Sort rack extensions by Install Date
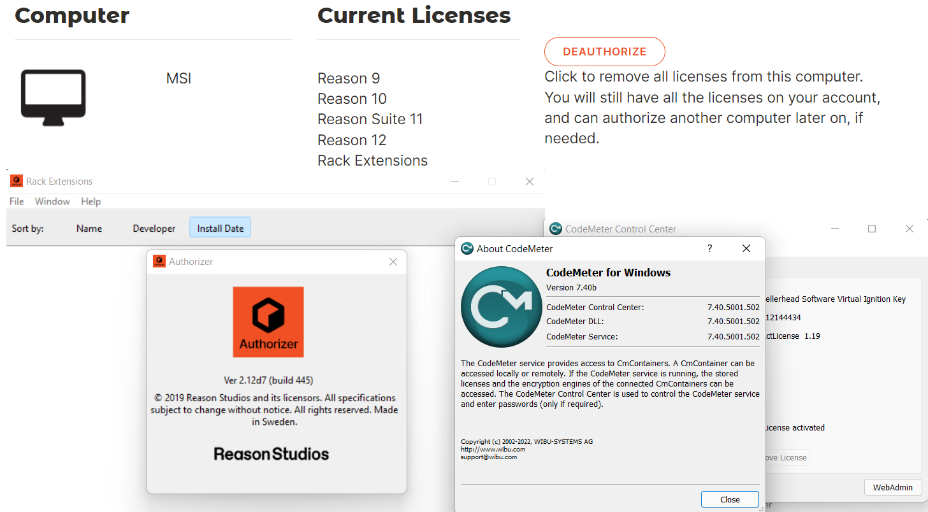Screen dimensions: 928x512 coord(221,228)
